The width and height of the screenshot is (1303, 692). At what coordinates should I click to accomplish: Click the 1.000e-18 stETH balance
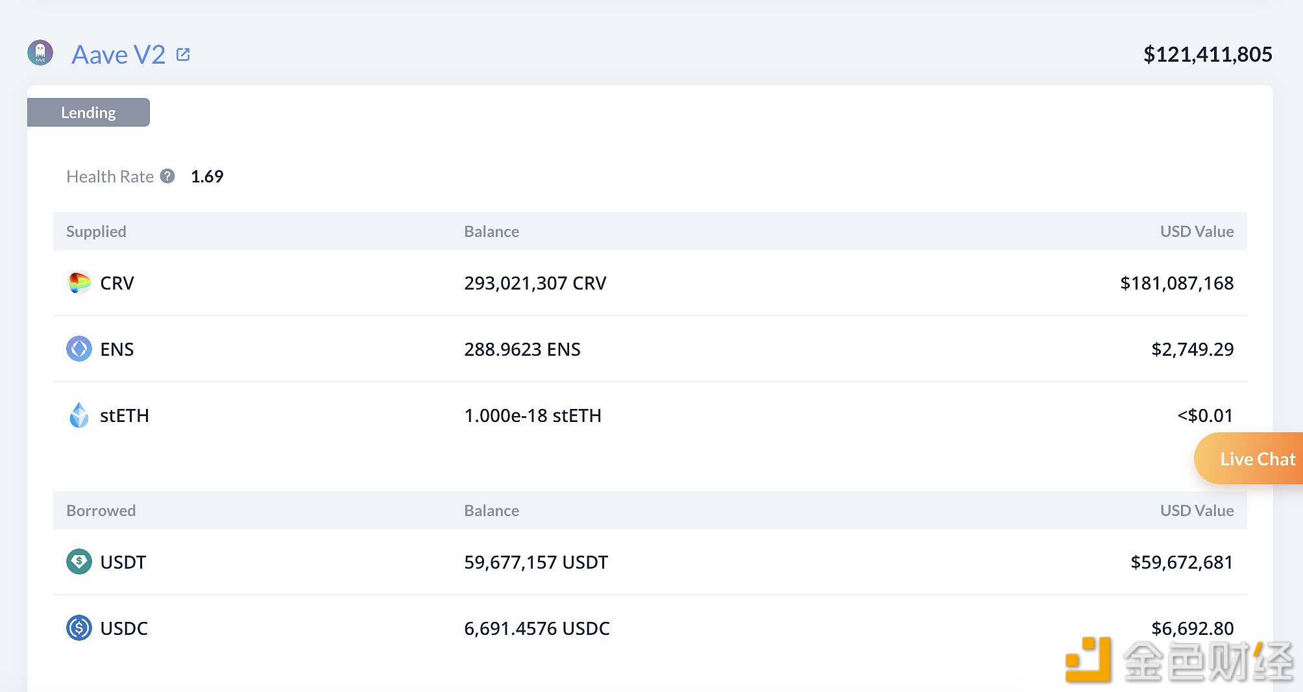pos(533,415)
